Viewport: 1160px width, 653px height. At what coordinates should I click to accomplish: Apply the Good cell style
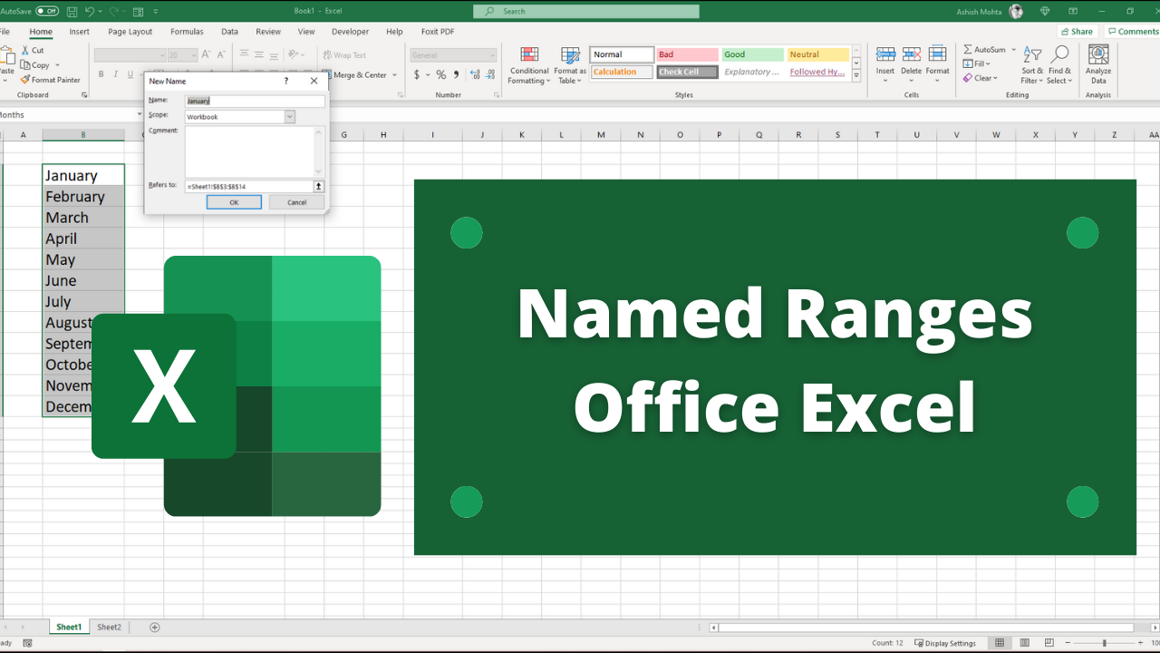(752, 54)
